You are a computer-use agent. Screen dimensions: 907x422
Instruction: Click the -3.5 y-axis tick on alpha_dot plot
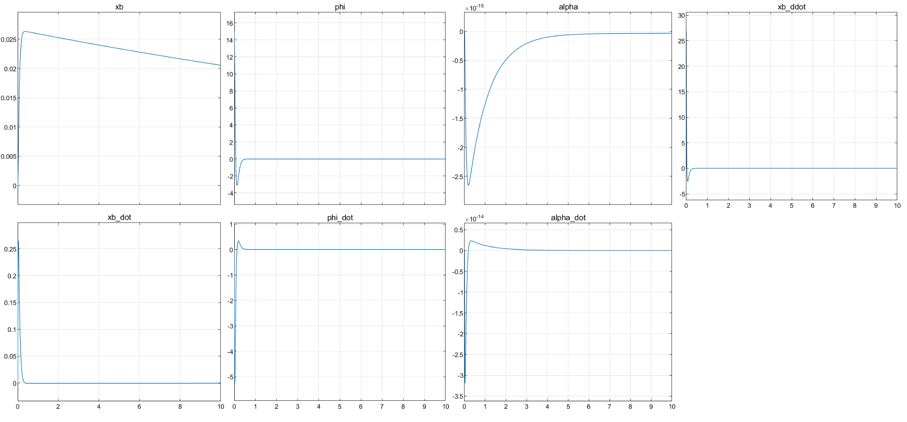pyautogui.click(x=457, y=396)
